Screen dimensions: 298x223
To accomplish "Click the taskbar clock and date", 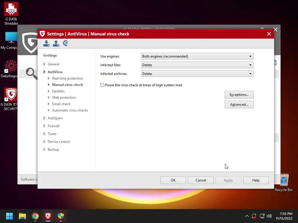I will [x=284, y=216].
